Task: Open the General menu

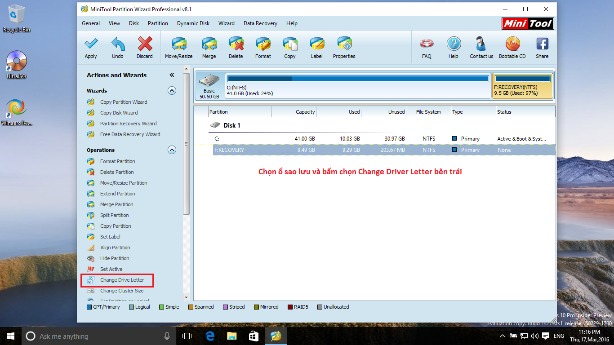Action: tap(91, 23)
